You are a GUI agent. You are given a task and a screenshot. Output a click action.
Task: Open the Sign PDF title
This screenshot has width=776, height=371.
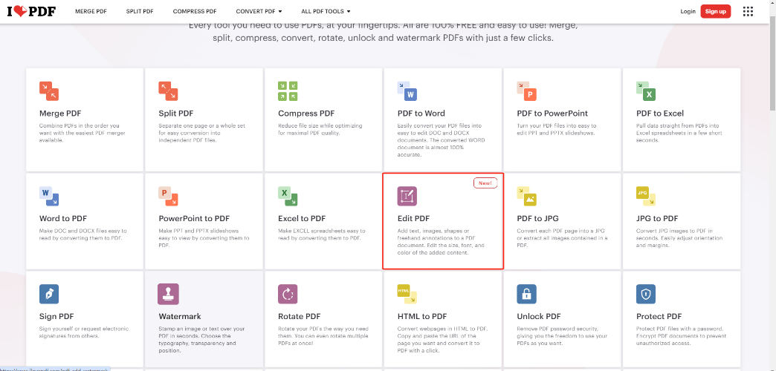point(56,316)
